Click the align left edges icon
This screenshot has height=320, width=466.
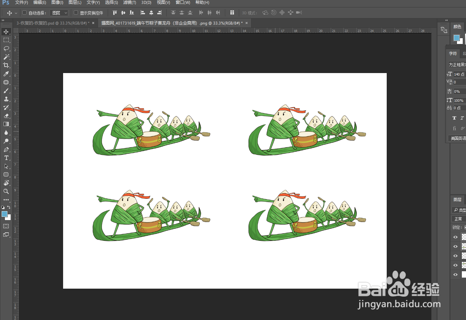(x=143, y=13)
